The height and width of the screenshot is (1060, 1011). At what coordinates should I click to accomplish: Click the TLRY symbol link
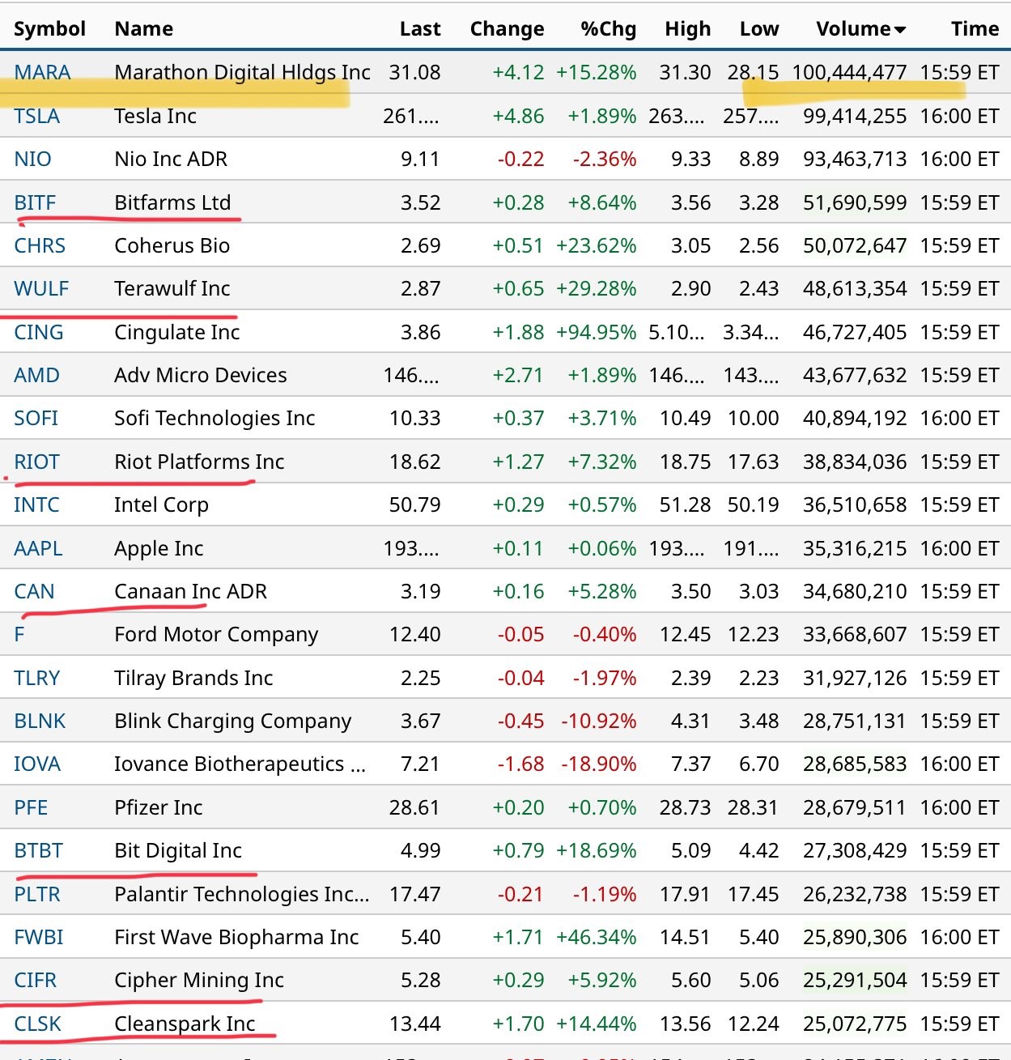[37, 678]
